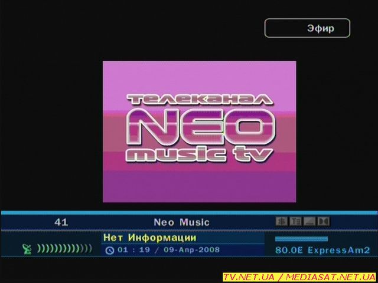
Task: Click the Neo Music TV video preview
Action: [200, 131]
